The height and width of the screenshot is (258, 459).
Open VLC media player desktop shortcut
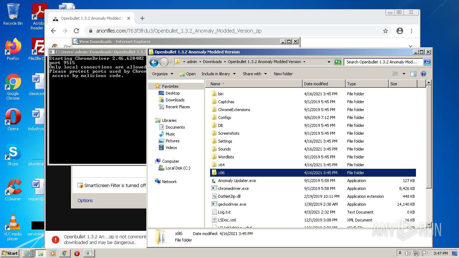[x=13, y=227]
